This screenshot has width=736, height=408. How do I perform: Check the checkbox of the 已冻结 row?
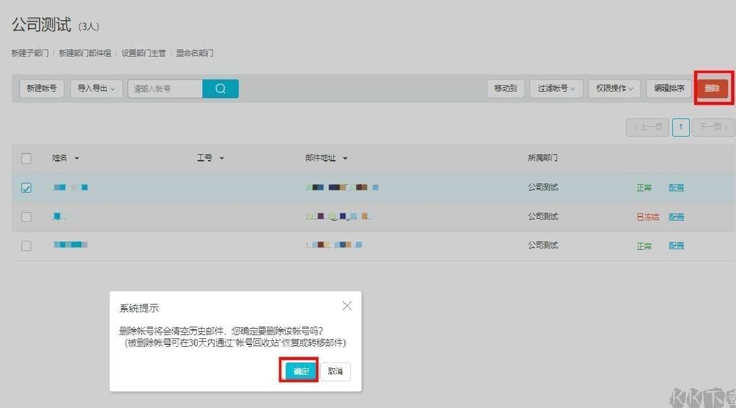pos(26,217)
